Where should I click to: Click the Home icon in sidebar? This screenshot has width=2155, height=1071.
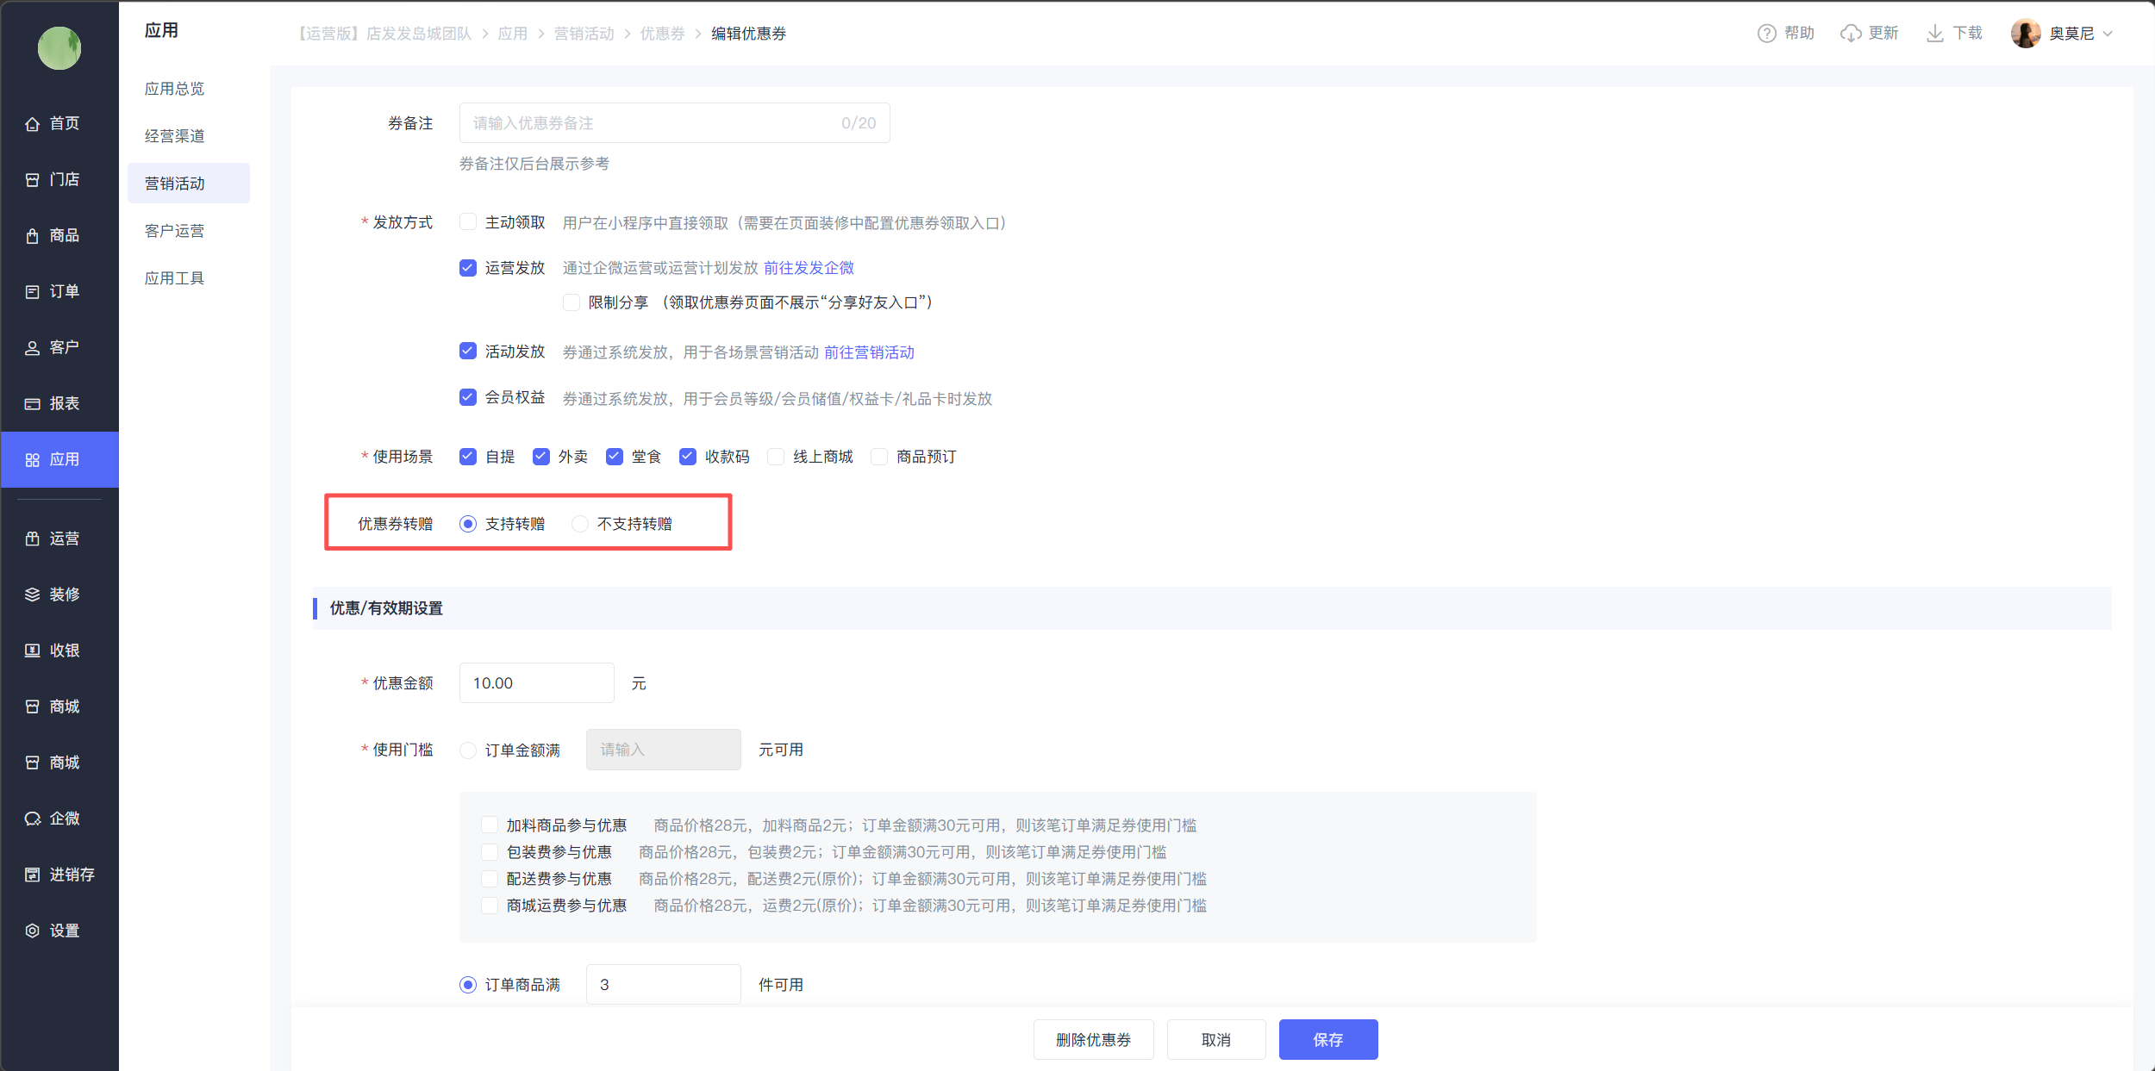pyautogui.click(x=33, y=124)
